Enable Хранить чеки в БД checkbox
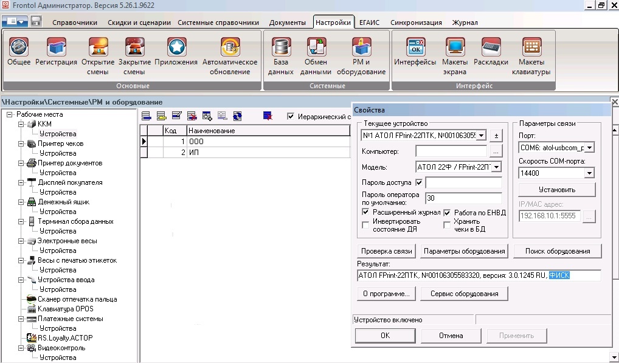Viewport: 619px width, 363px height. [447, 226]
